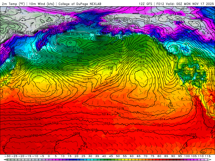Click '55' on the temperature scale
Image resolution: width=215 pixels, height=161 pixels.
pos(125,156)
